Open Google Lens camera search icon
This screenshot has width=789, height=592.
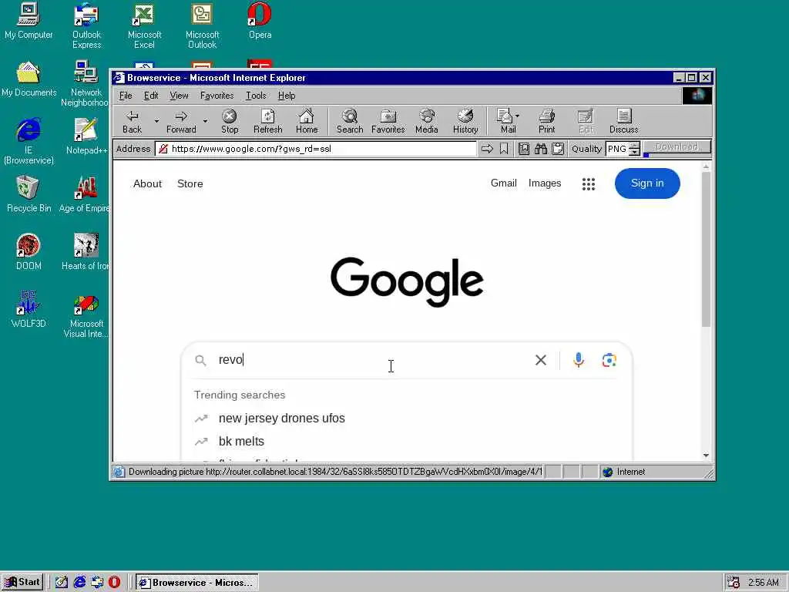pos(609,360)
